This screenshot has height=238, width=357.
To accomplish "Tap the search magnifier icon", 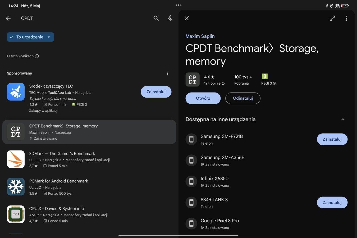I will click(x=156, y=18).
